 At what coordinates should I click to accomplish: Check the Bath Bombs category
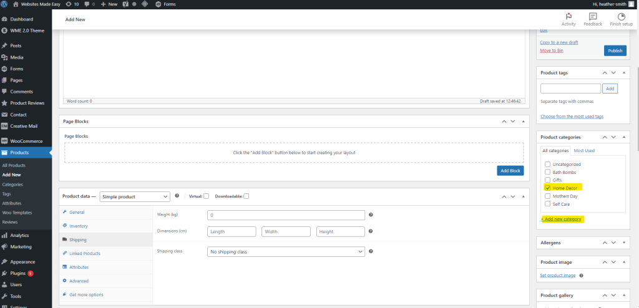click(548, 172)
